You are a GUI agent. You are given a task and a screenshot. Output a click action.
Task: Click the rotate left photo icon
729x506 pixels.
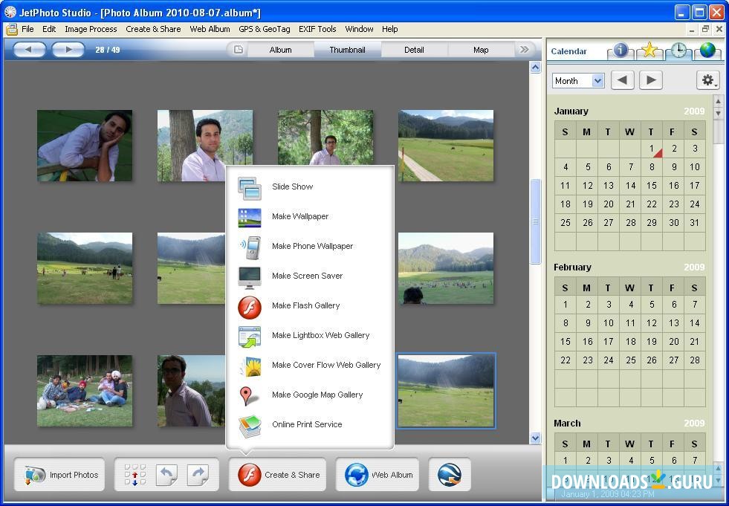point(166,475)
